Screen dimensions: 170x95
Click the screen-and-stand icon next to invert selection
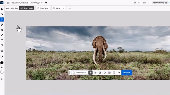(x=114, y=73)
